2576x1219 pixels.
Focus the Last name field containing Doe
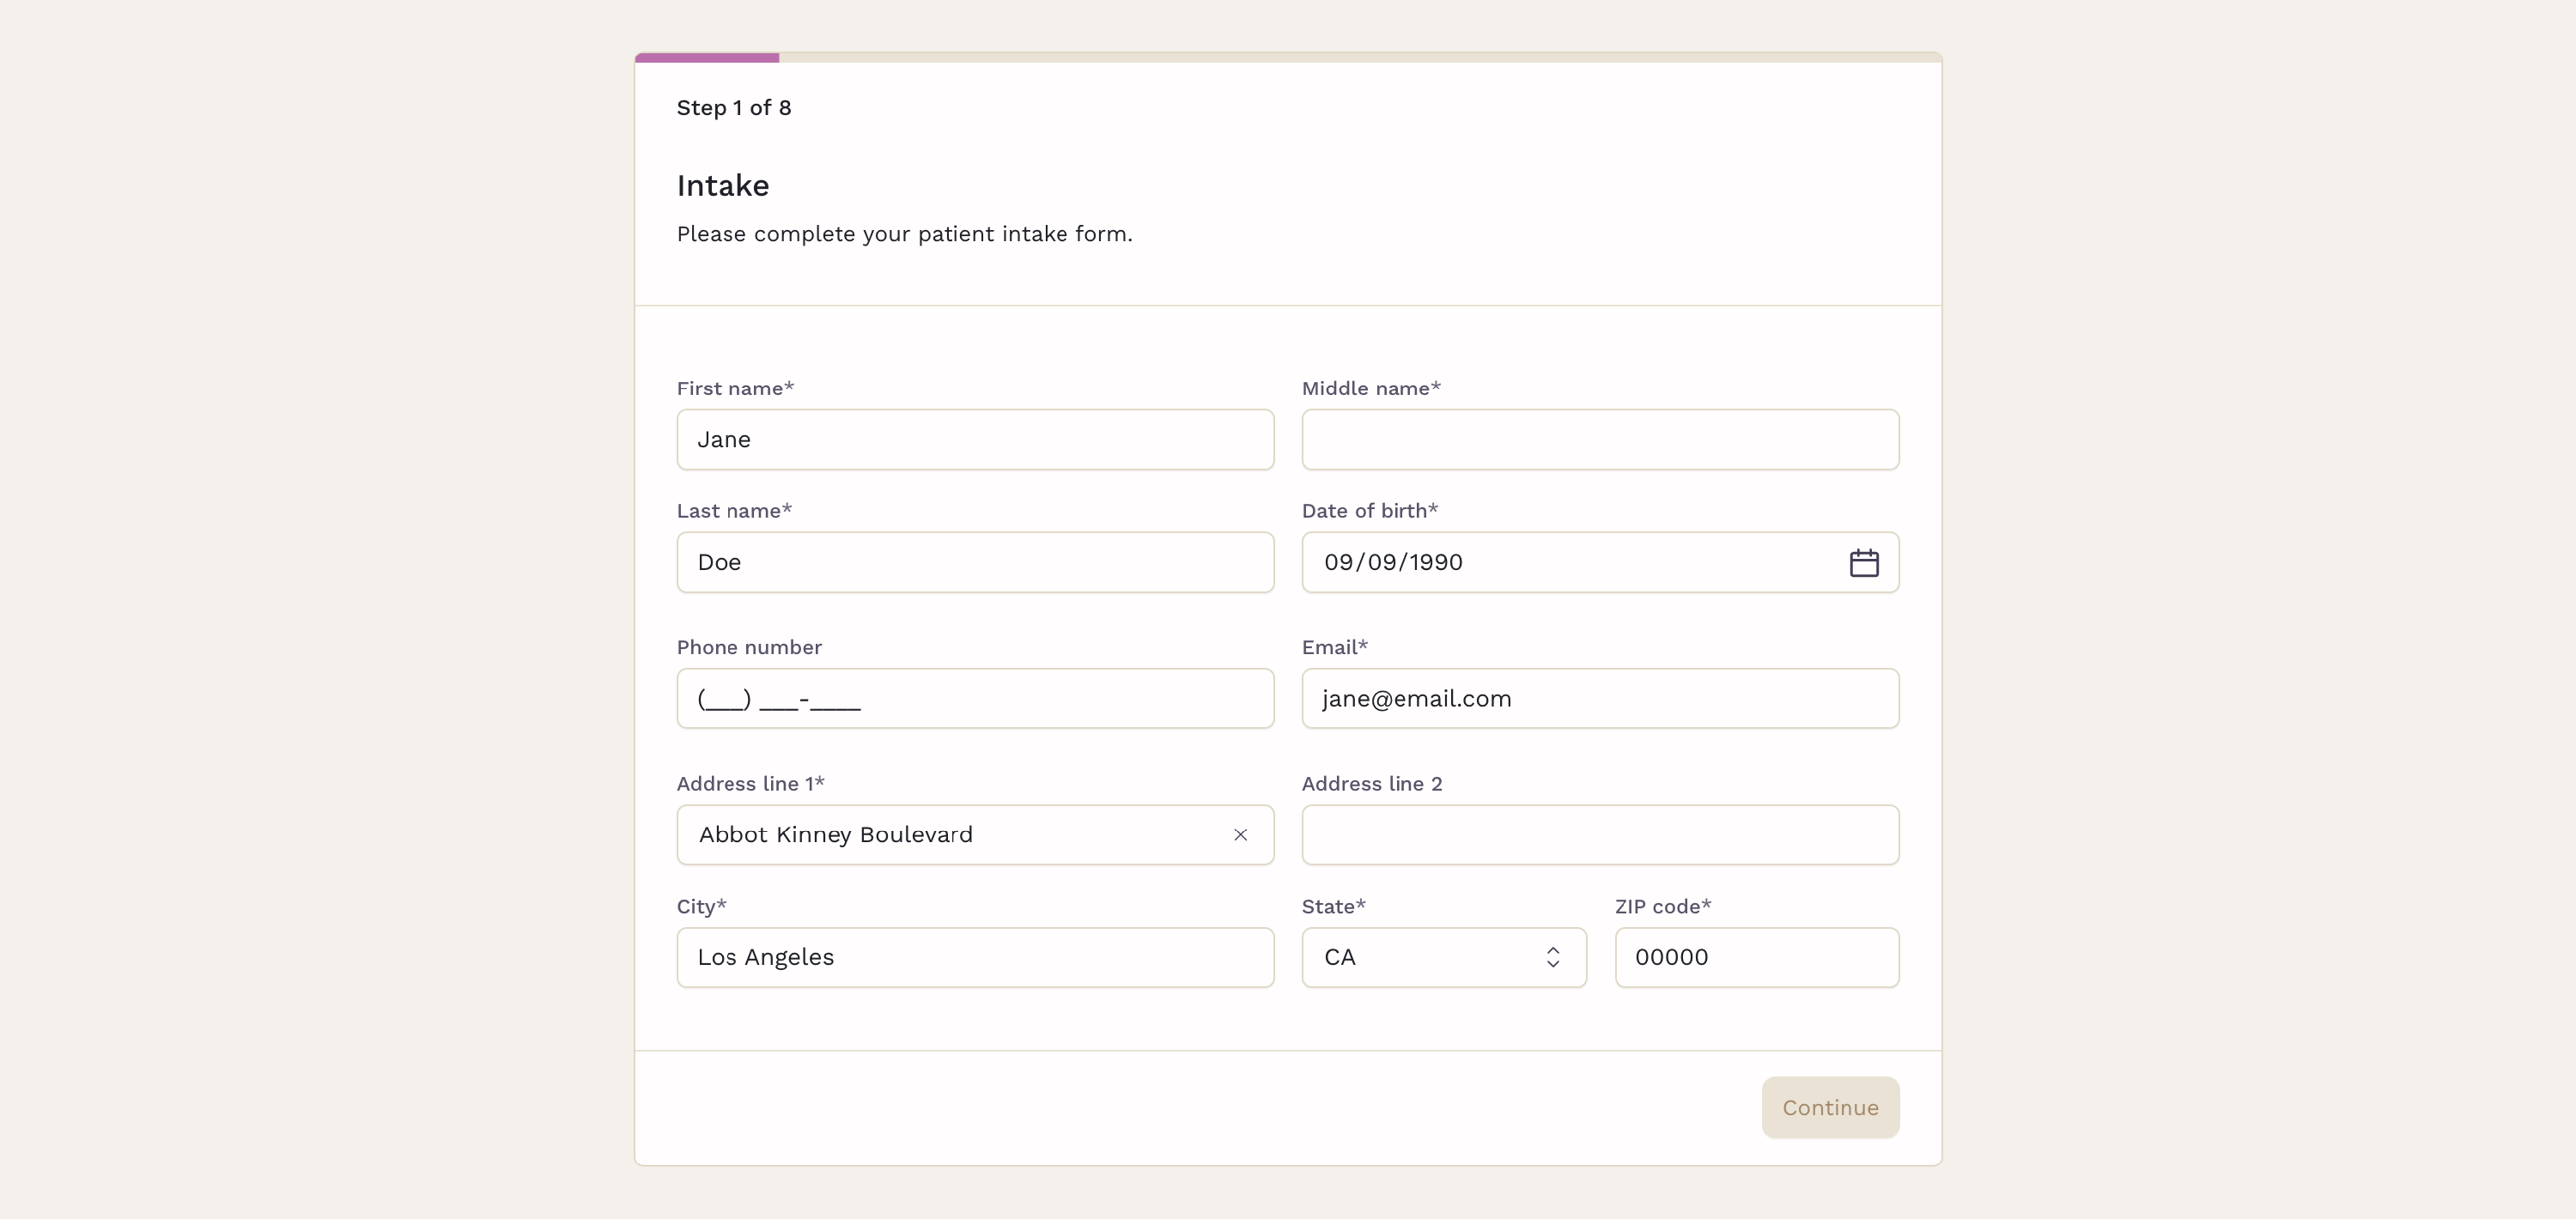tap(975, 562)
